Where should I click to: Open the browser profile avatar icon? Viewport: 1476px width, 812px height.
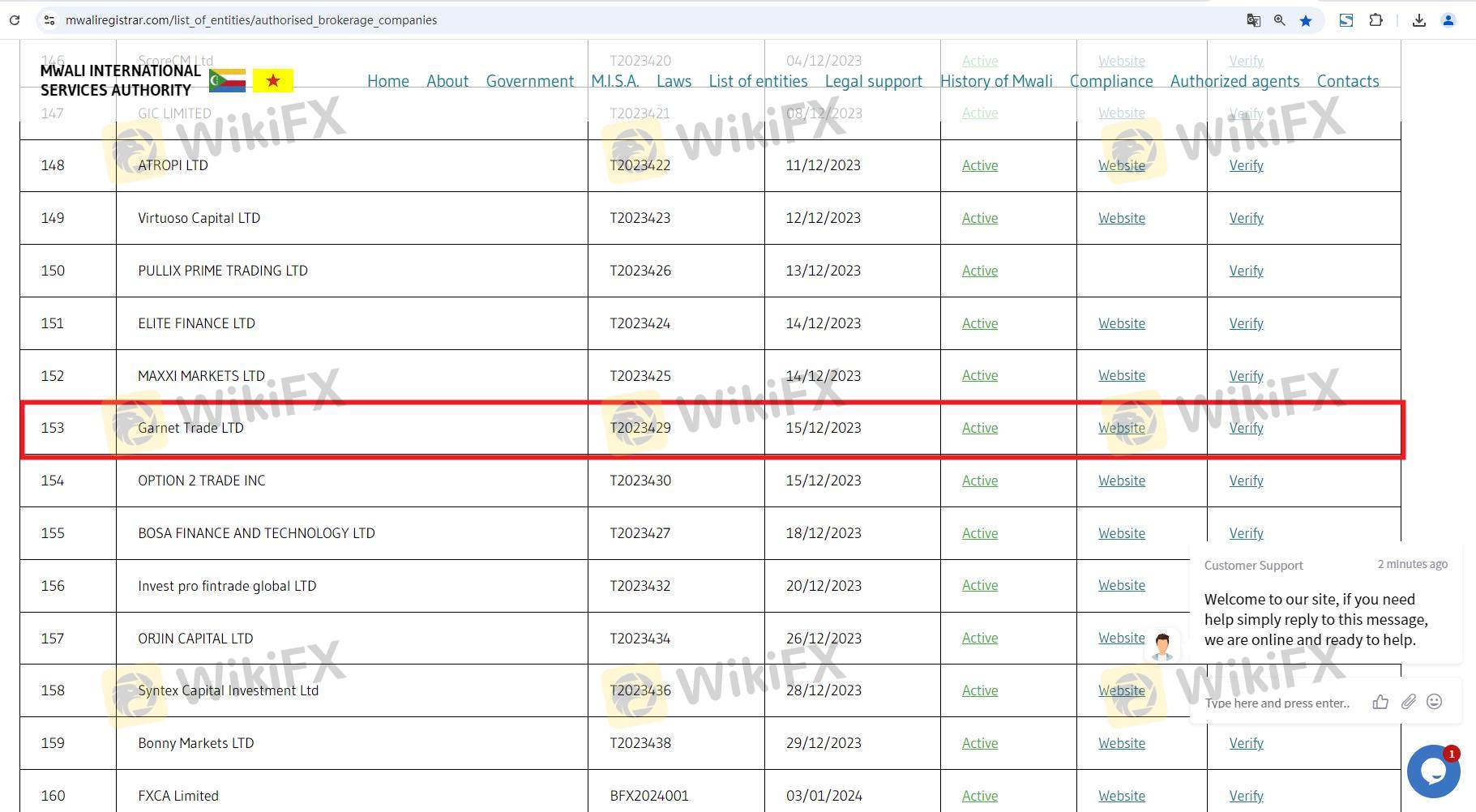coord(1448,20)
